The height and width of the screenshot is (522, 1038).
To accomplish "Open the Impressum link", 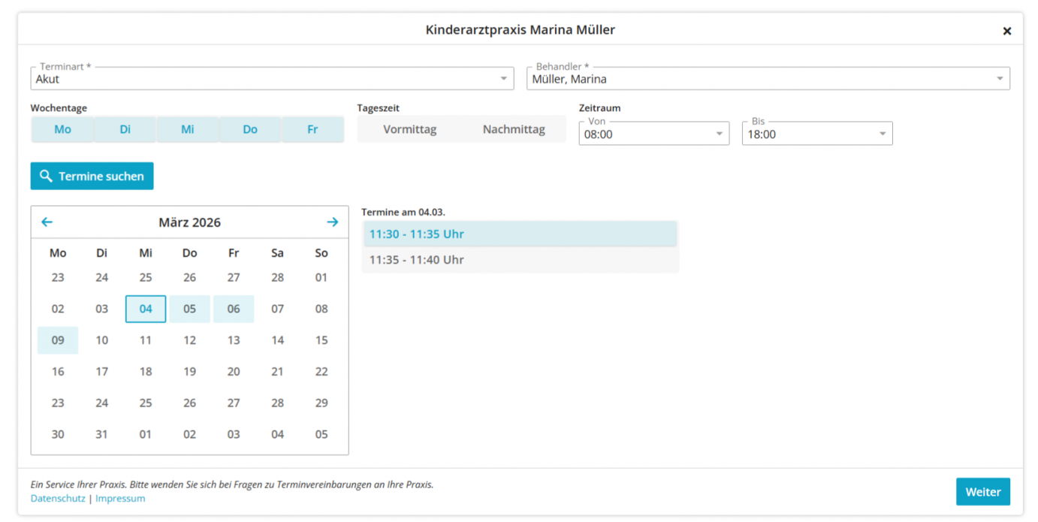I will click(120, 498).
